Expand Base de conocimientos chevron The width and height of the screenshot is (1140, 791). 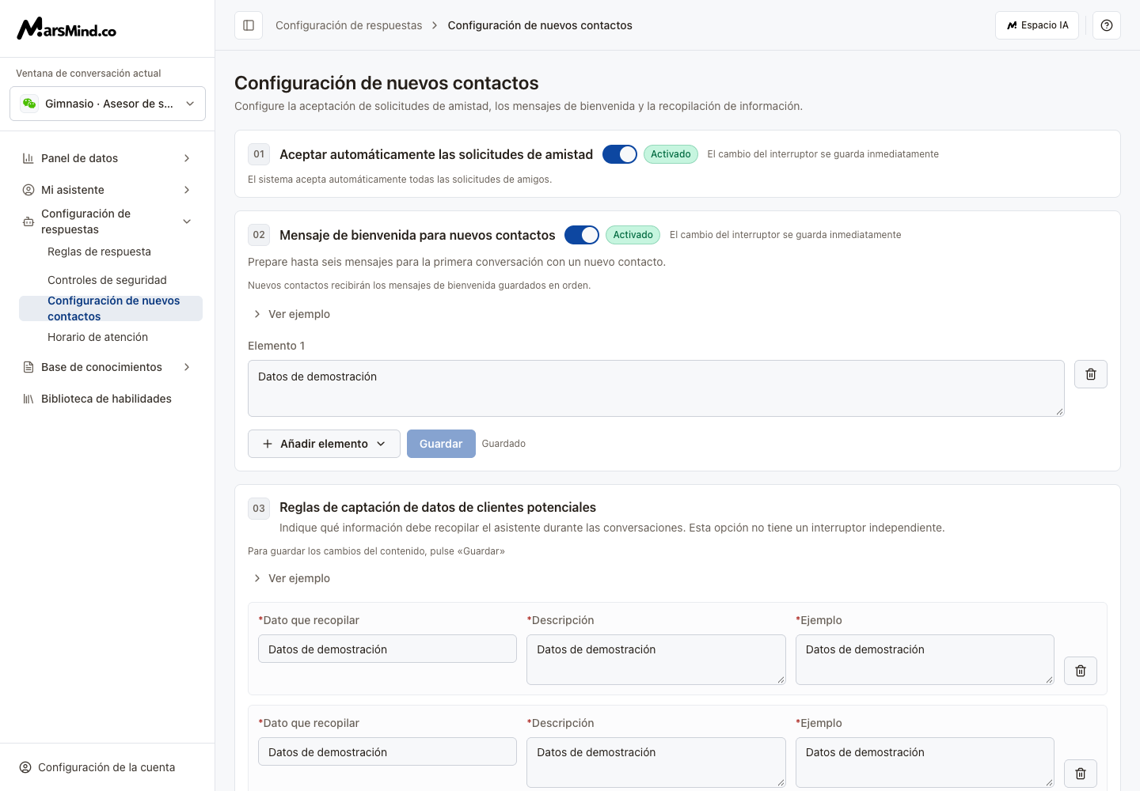[x=187, y=367]
